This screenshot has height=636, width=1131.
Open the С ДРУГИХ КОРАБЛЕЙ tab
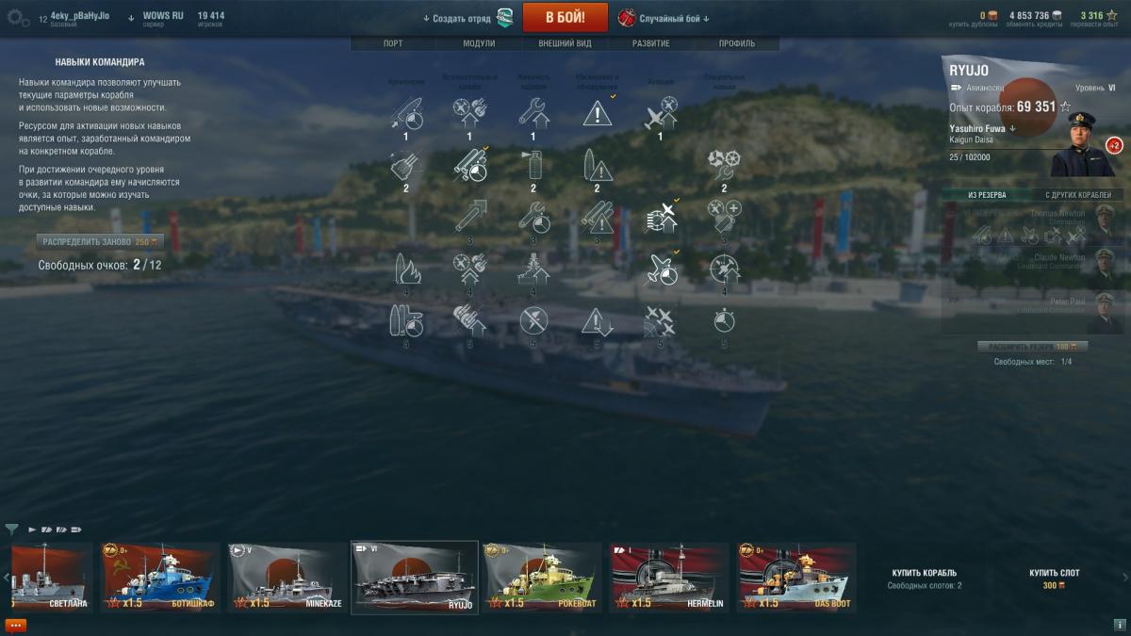coord(1078,195)
